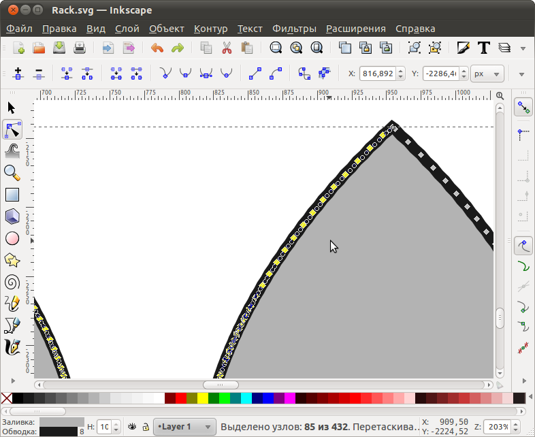Screen dimensions: 535x437
Task: Expand the toolbox overflow arrow
Action: coord(13,381)
